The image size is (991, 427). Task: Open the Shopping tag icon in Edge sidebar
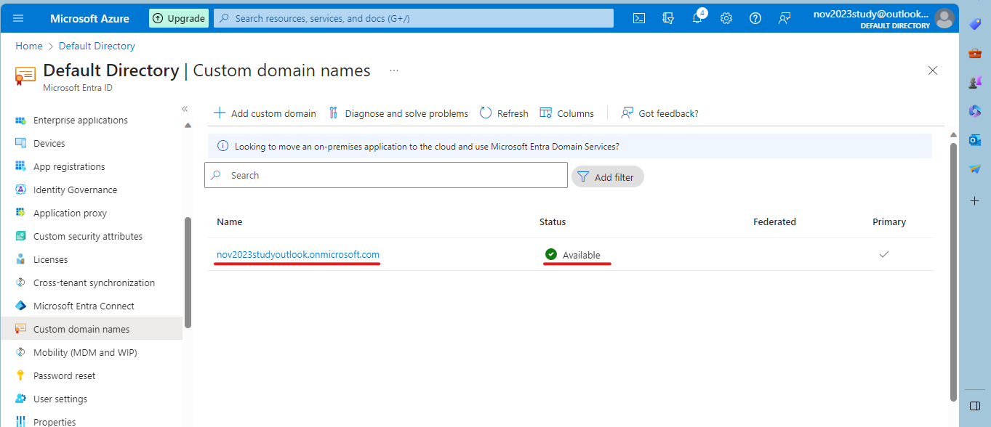pyautogui.click(x=975, y=24)
